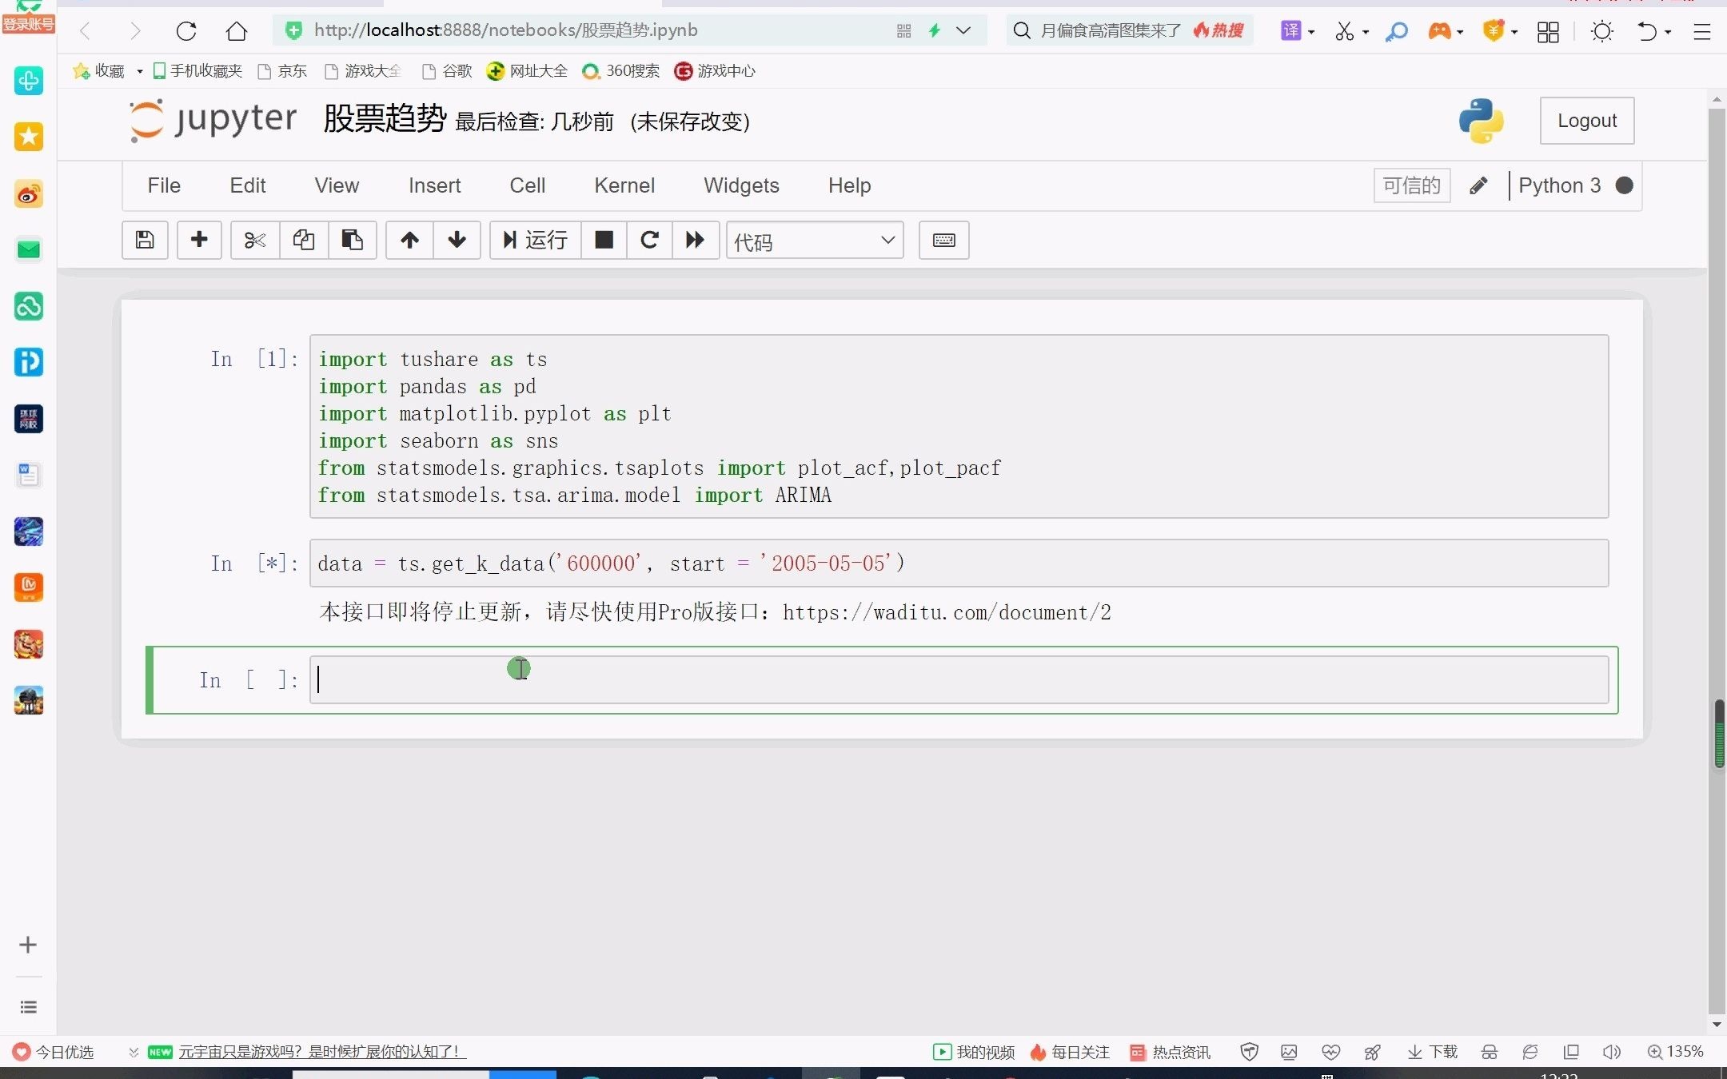Restart the kernel
This screenshot has width=1727, height=1079.
click(x=649, y=241)
